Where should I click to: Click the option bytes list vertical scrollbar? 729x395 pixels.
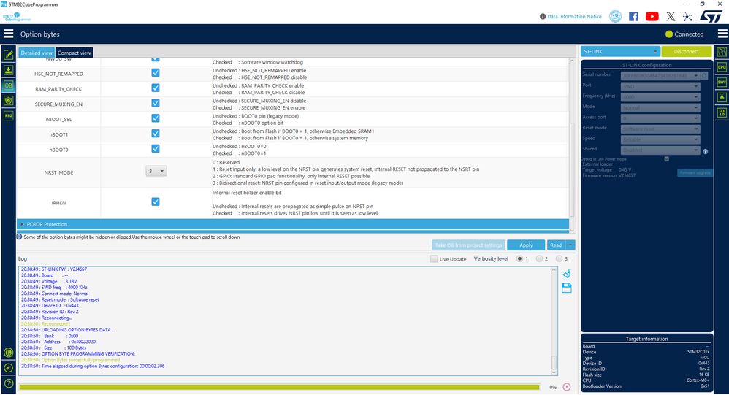tap(572, 169)
